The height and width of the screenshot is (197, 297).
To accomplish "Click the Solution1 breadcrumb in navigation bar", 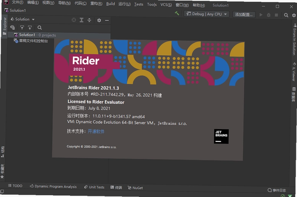I will tap(15, 10).
